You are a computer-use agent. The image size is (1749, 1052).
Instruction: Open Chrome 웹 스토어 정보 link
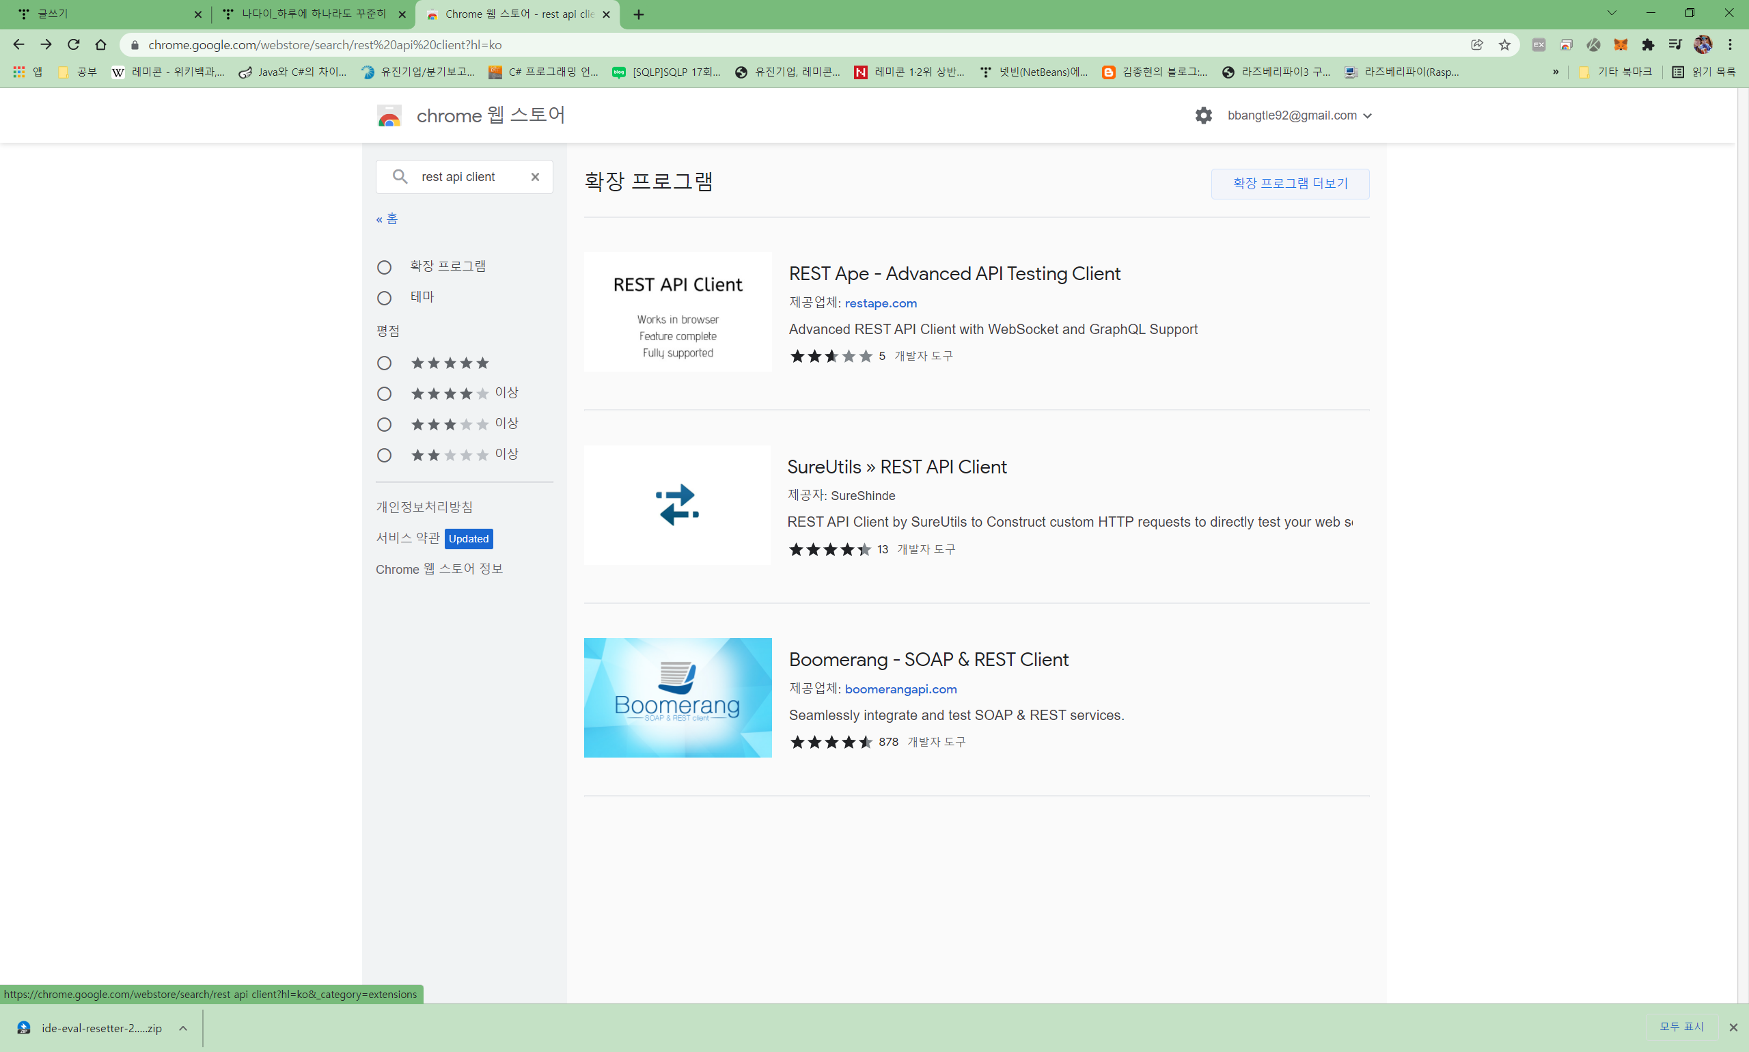[439, 569]
